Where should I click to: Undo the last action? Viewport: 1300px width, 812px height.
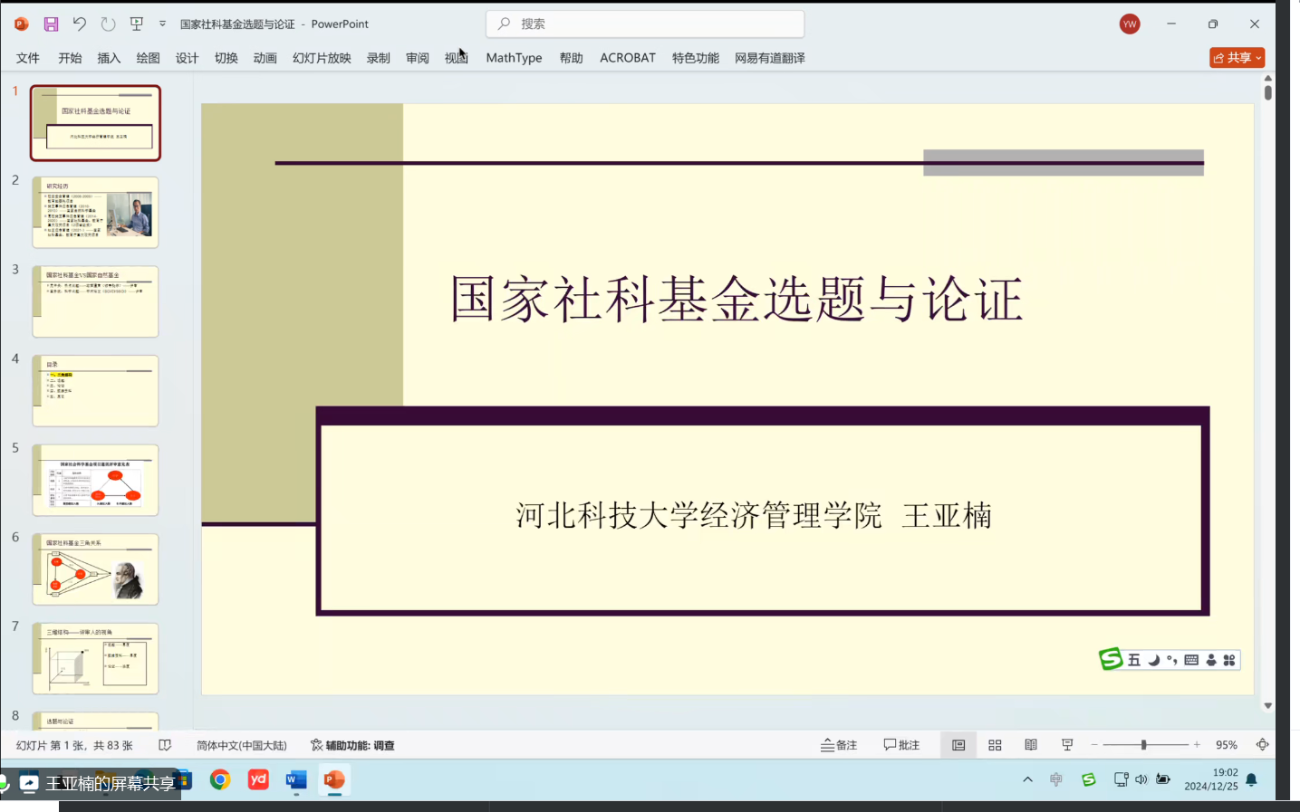pyautogui.click(x=80, y=24)
